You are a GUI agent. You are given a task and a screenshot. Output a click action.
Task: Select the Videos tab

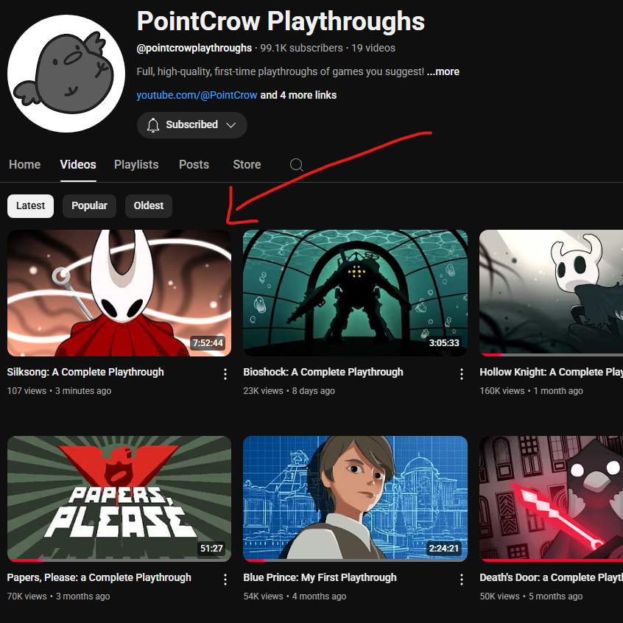click(x=78, y=164)
